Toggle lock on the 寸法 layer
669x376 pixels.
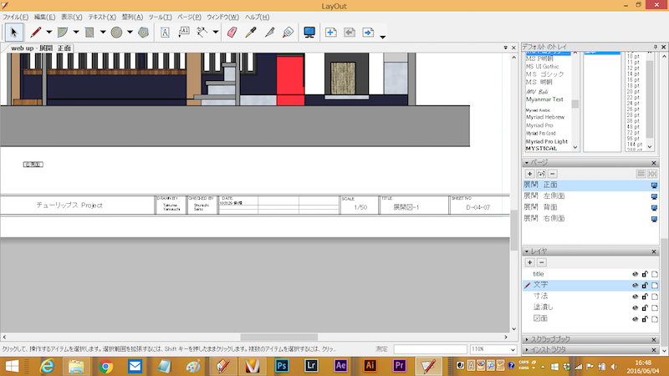(645, 296)
